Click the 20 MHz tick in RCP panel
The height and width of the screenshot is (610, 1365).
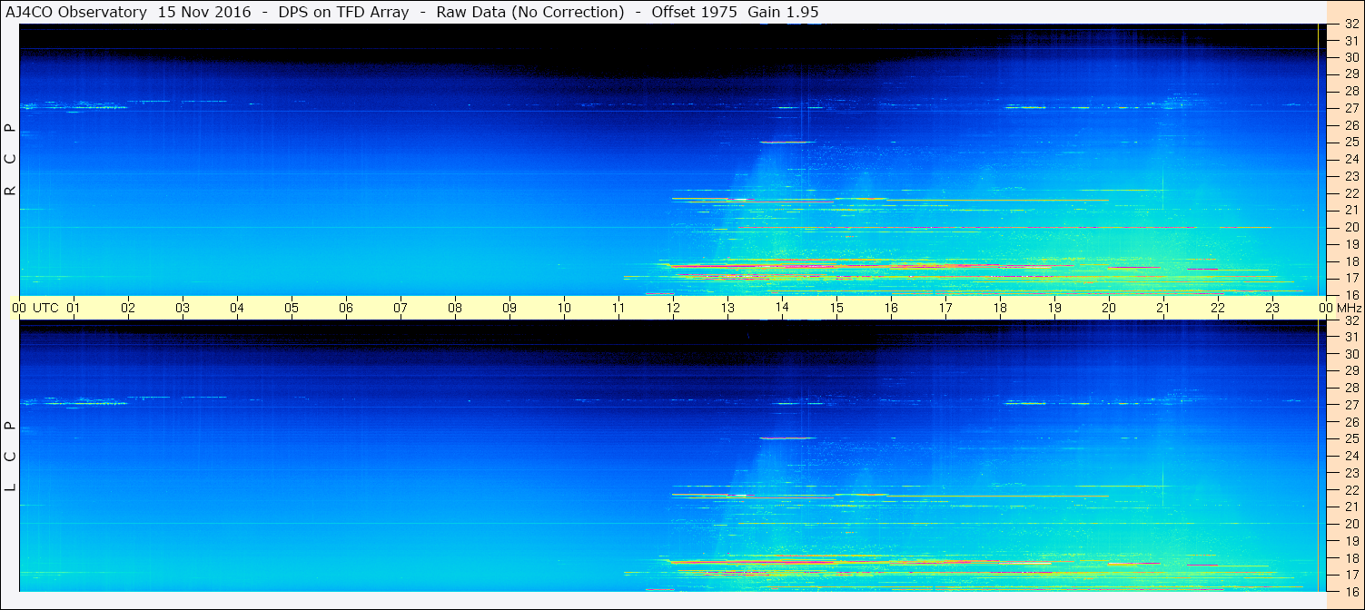1351,227
